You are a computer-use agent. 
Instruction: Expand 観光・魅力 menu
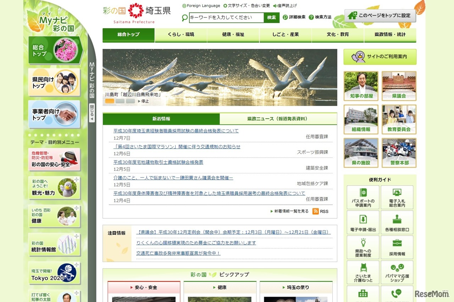coord(54,188)
